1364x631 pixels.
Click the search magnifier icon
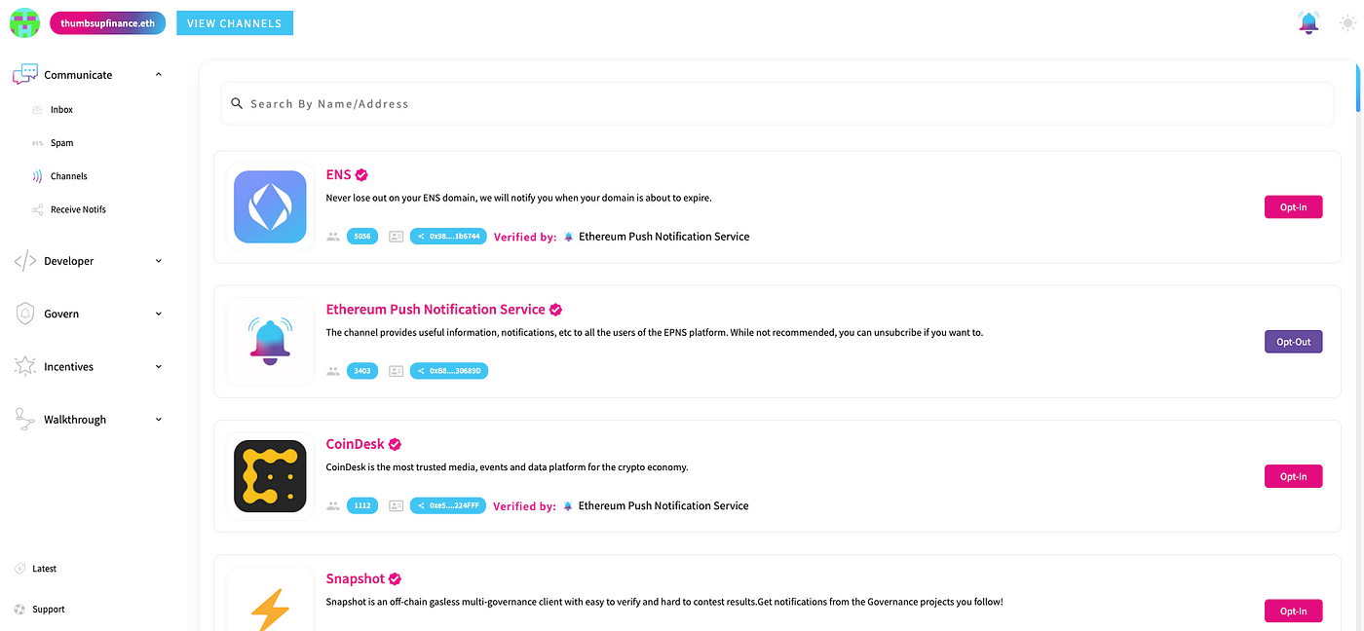pos(237,103)
